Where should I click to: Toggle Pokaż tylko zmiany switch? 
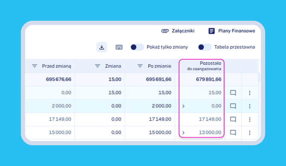(x=137, y=47)
